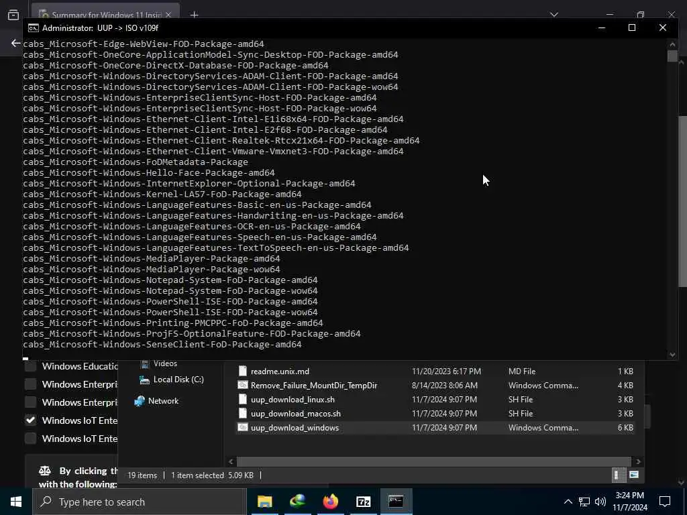Click the Network icon in Explorer sidebar

[140, 401]
